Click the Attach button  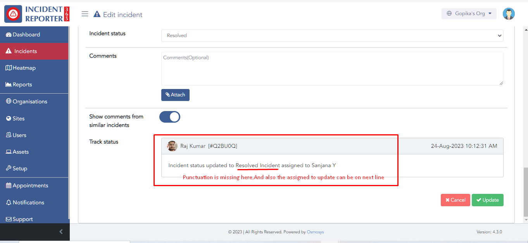tap(175, 95)
